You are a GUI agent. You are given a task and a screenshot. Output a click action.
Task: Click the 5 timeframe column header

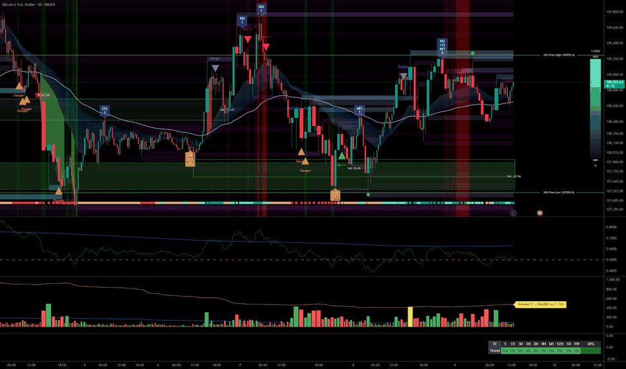(505, 344)
